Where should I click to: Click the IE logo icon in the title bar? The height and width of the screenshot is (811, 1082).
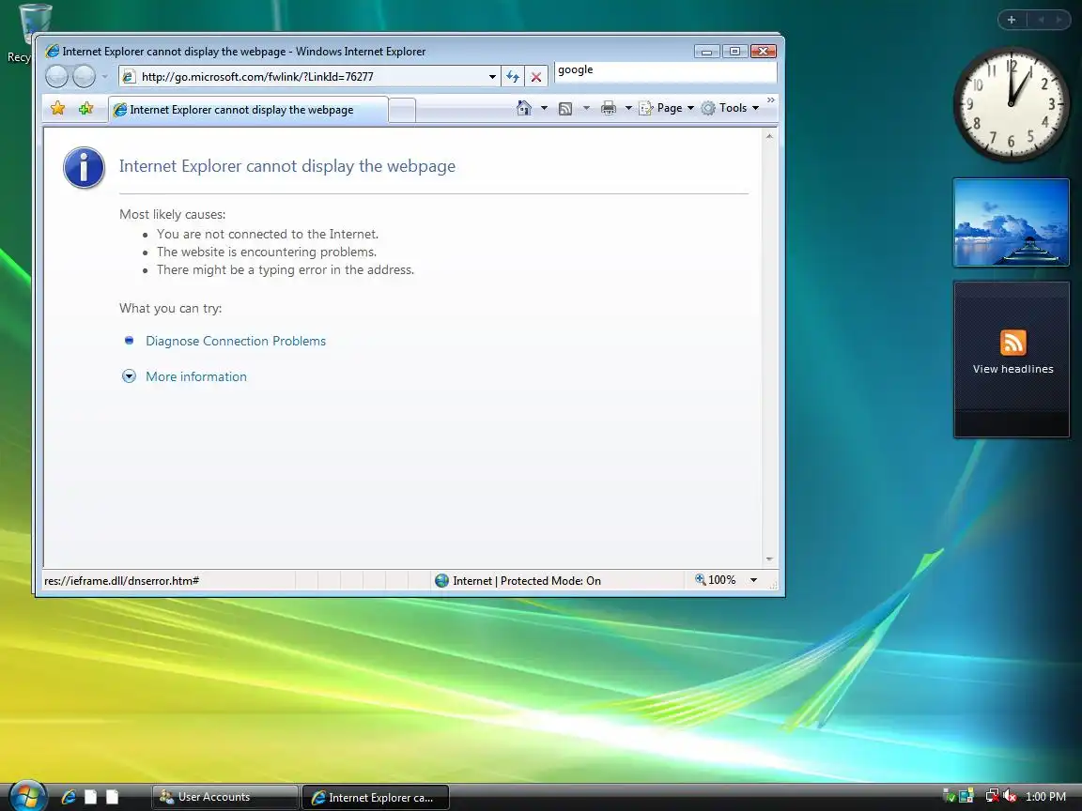pyautogui.click(x=52, y=51)
